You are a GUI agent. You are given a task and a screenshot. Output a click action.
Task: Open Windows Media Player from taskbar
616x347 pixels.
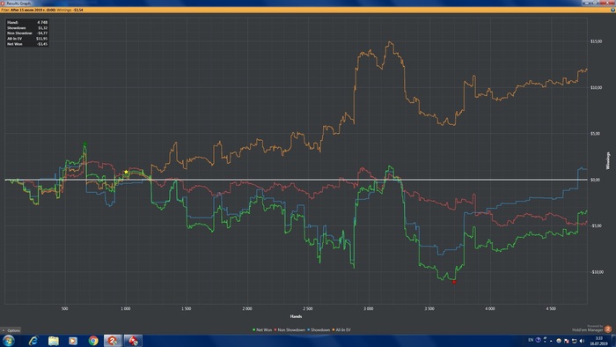pyautogui.click(x=73, y=340)
